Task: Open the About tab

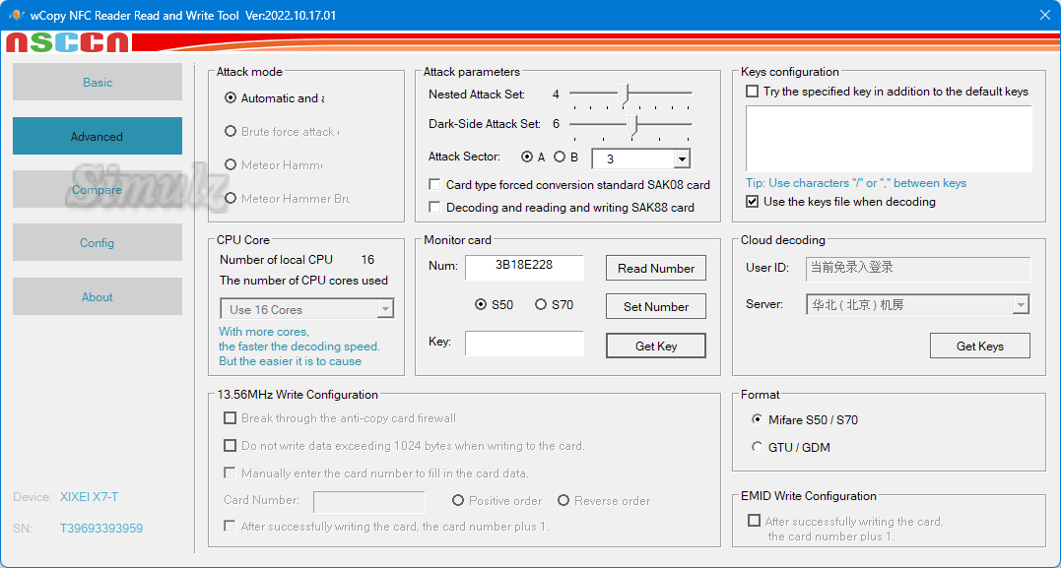Action: (x=98, y=297)
